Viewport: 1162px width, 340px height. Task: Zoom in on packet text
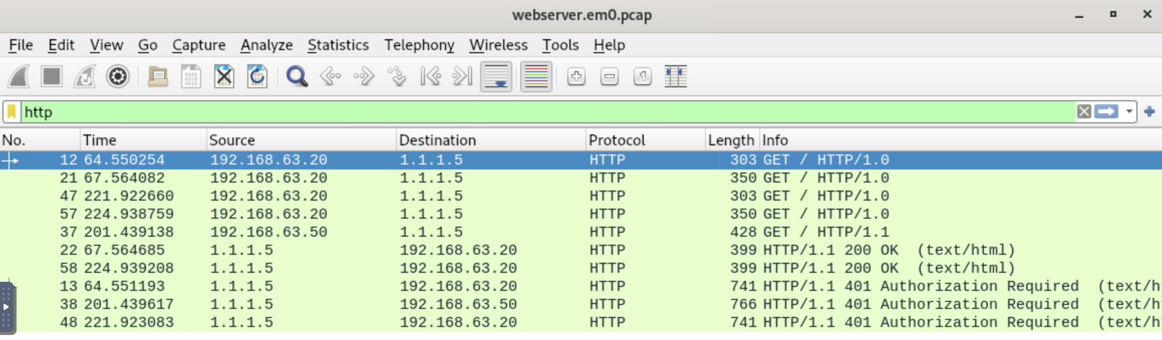pos(576,77)
